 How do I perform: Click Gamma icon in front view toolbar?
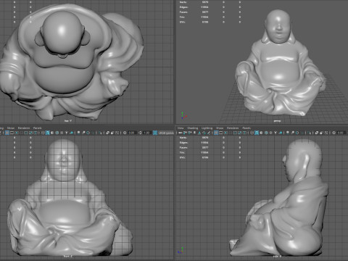140,133
